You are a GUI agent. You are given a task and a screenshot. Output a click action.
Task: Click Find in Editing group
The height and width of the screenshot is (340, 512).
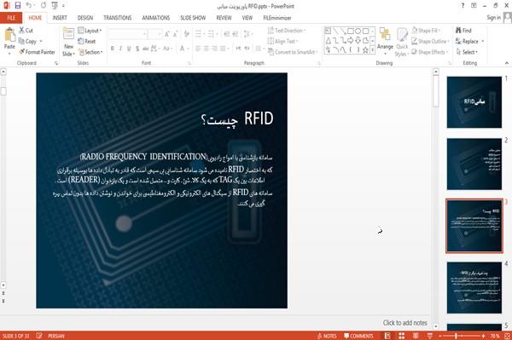pyautogui.click(x=463, y=31)
